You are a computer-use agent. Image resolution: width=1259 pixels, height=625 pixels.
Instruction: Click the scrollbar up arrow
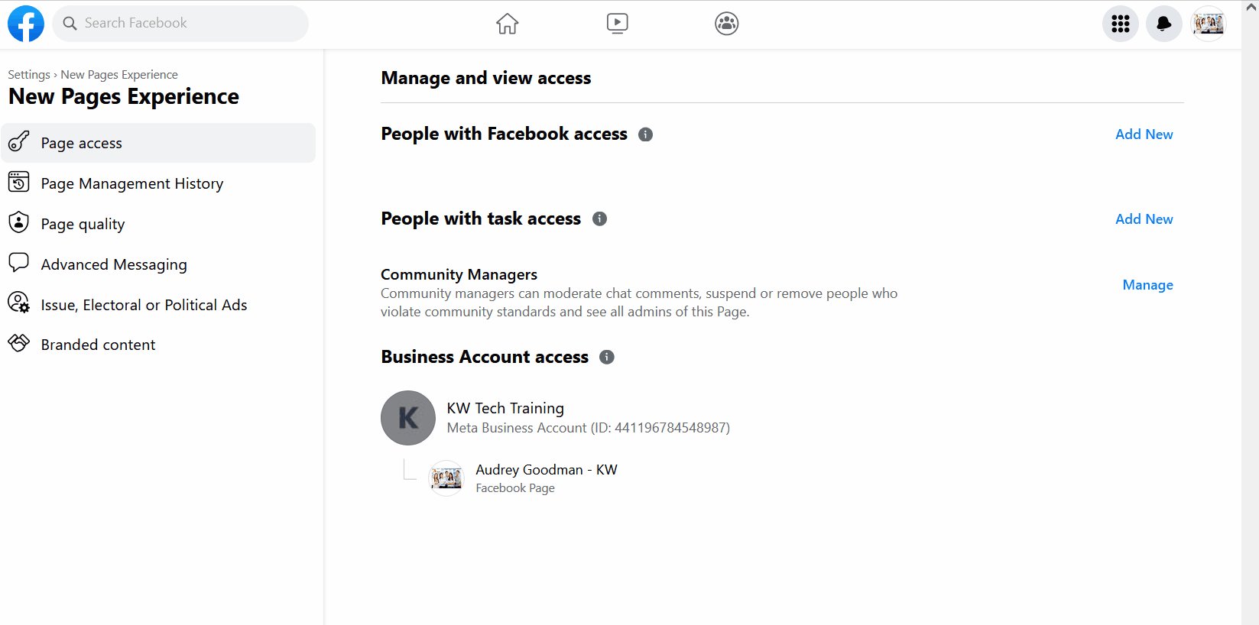click(1251, 7)
